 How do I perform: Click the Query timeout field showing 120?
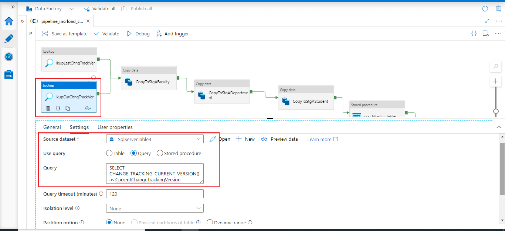point(155,194)
